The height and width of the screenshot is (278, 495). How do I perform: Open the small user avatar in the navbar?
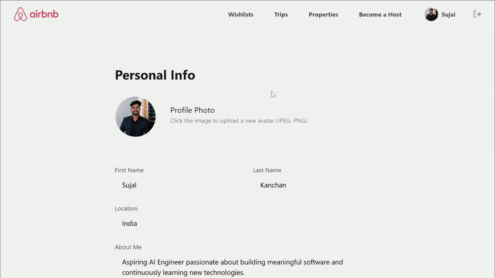click(431, 14)
